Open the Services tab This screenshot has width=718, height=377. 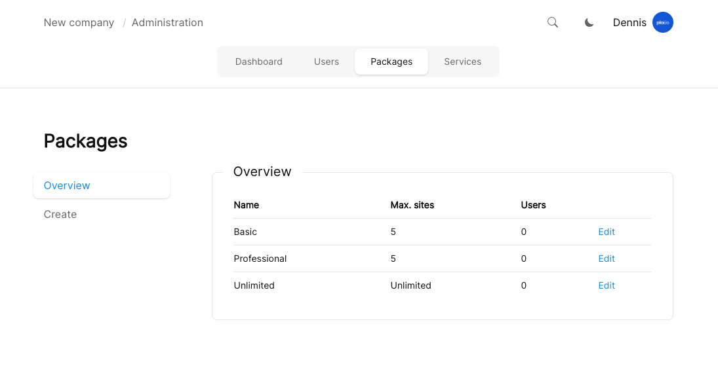(x=462, y=62)
